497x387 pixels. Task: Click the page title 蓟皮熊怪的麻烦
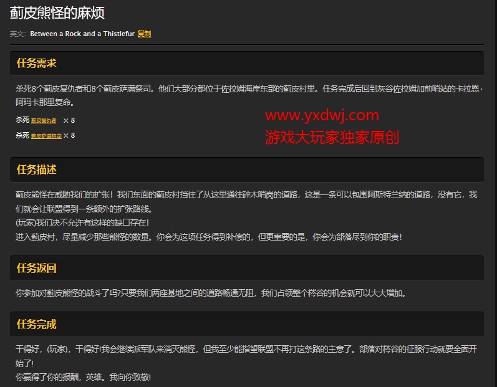point(57,12)
